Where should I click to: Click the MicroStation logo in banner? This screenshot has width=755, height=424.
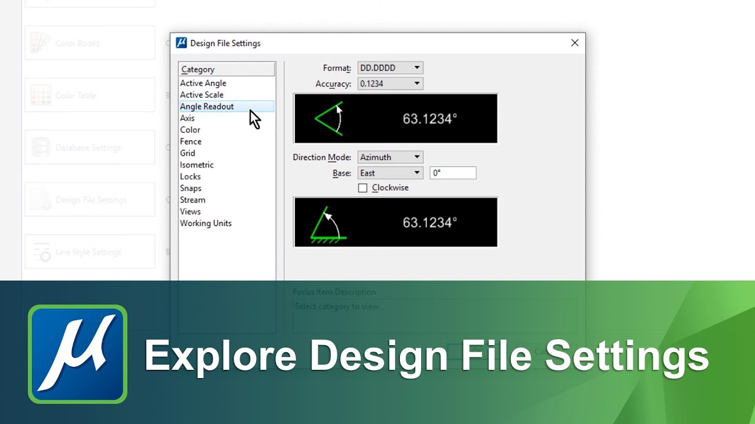[78, 354]
